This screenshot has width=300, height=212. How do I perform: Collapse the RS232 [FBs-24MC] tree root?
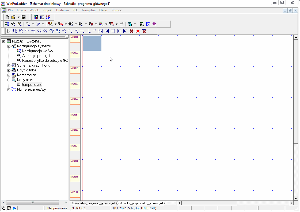pyautogui.click(x=4, y=41)
